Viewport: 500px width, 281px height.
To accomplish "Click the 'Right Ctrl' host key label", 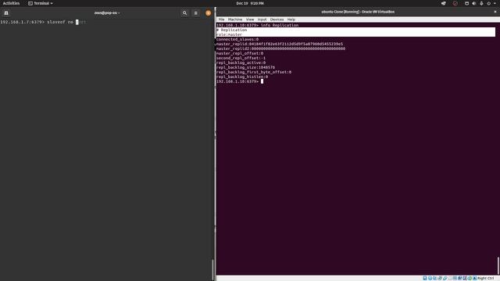I will tap(486, 278).
